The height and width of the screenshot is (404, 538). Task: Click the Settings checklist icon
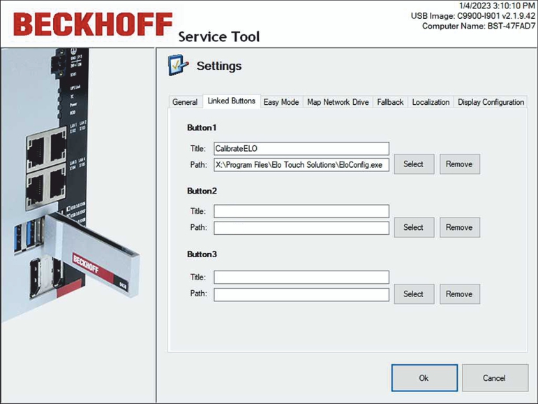[x=178, y=65]
